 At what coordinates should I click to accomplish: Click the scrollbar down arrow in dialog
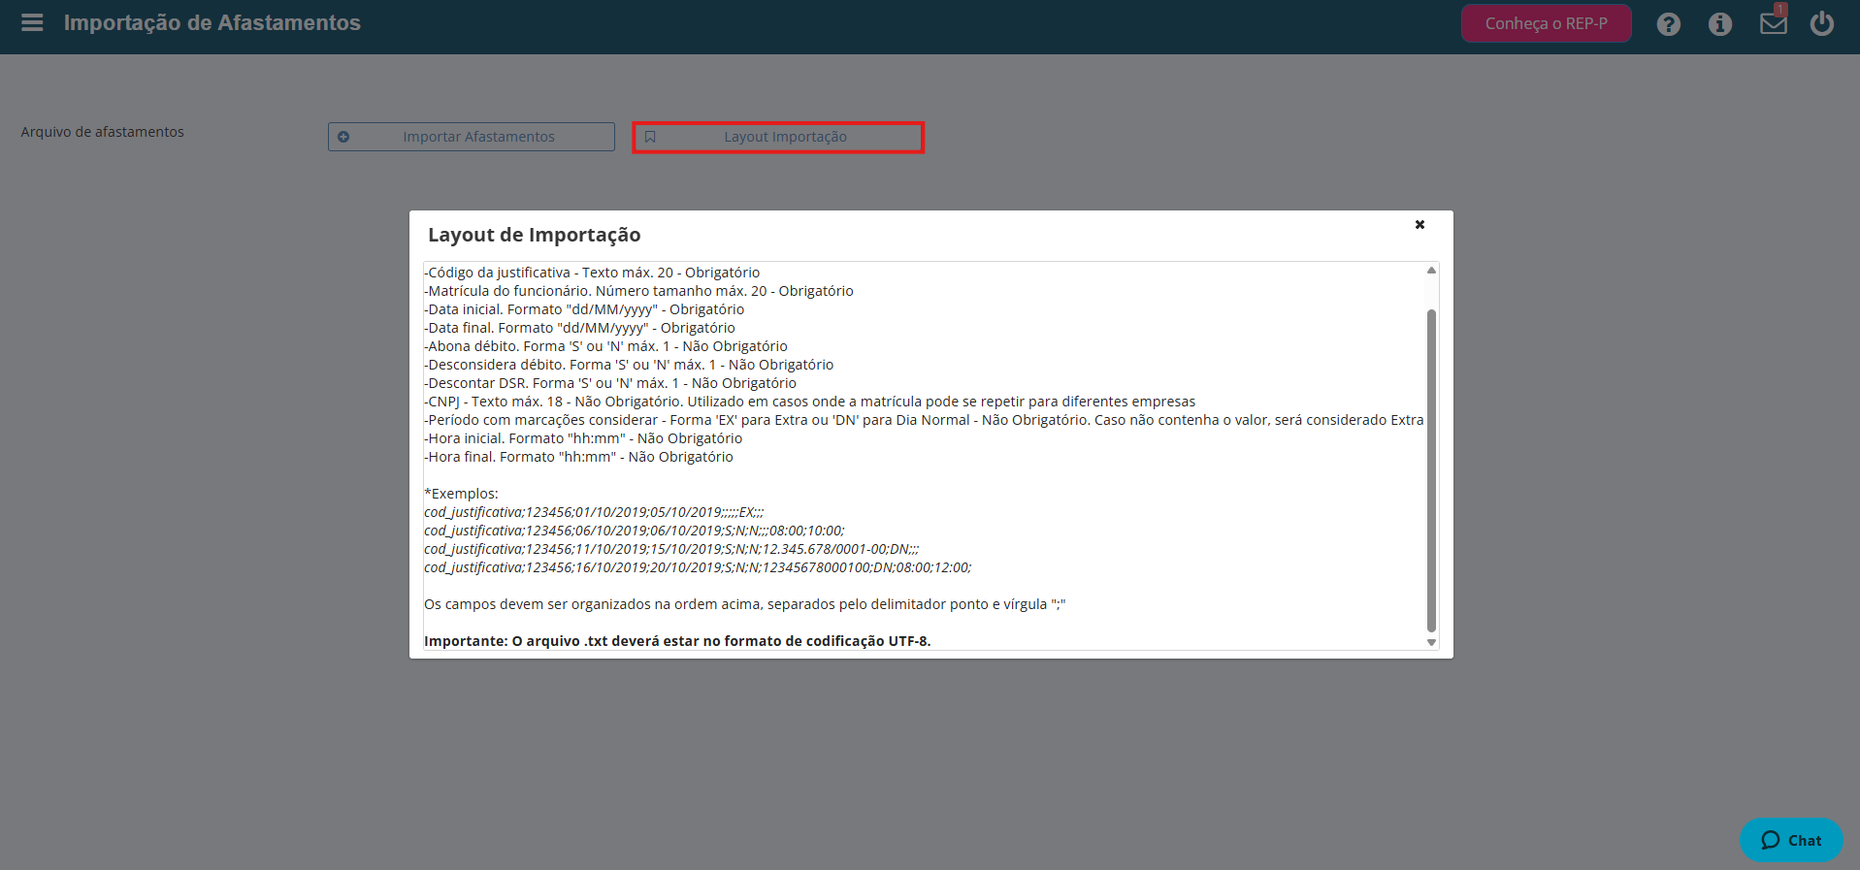pos(1431,642)
